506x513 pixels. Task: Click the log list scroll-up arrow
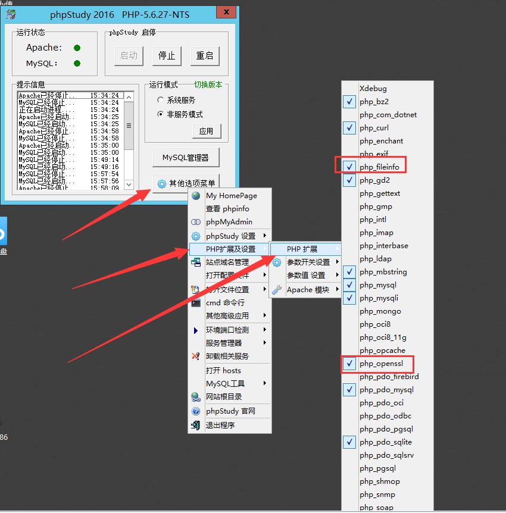click(x=129, y=97)
